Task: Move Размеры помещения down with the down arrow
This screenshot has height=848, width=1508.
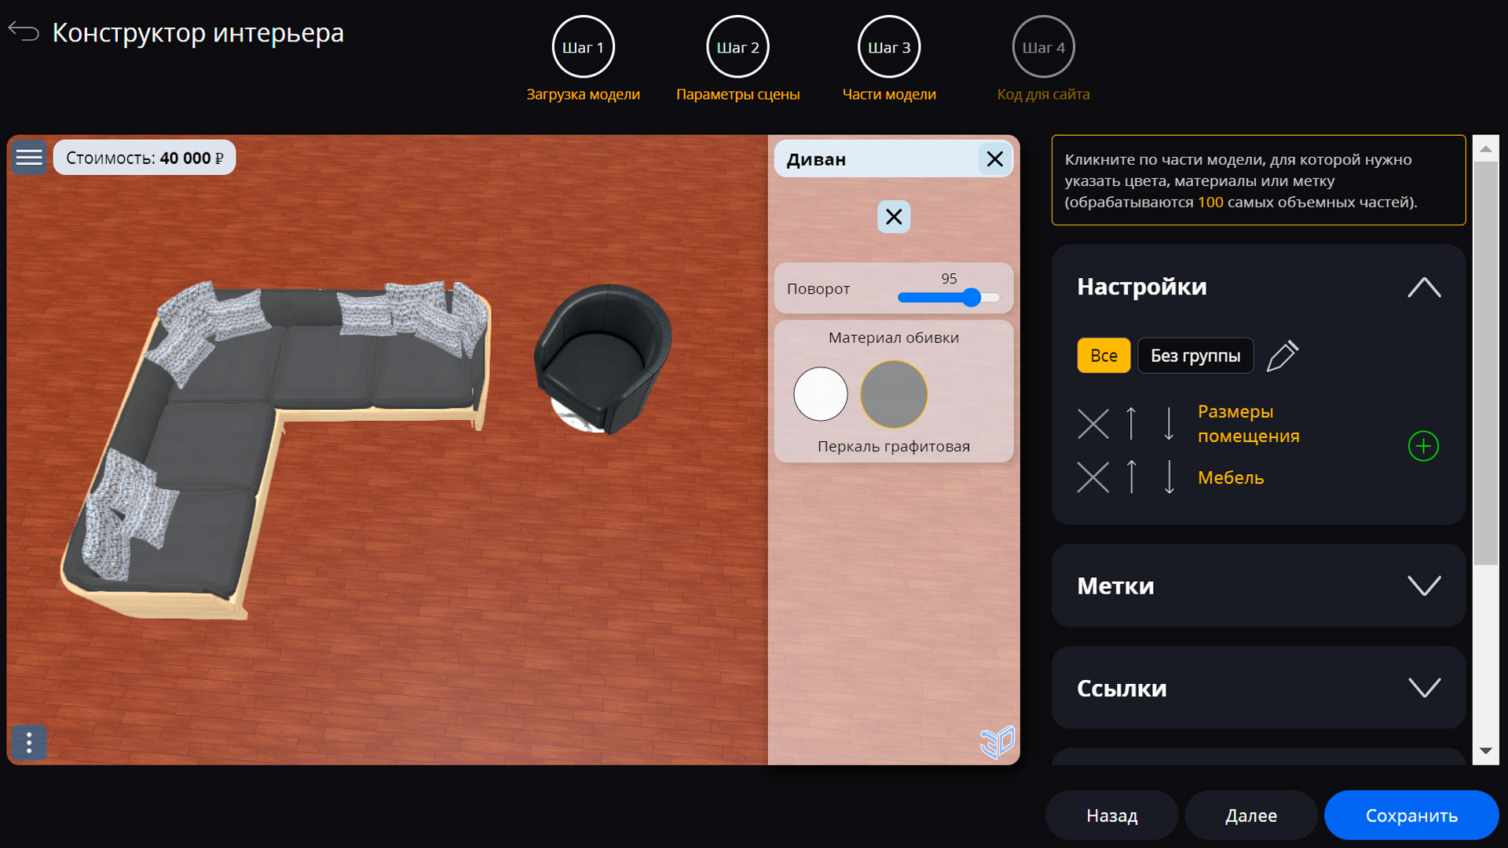Action: tap(1169, 424)
